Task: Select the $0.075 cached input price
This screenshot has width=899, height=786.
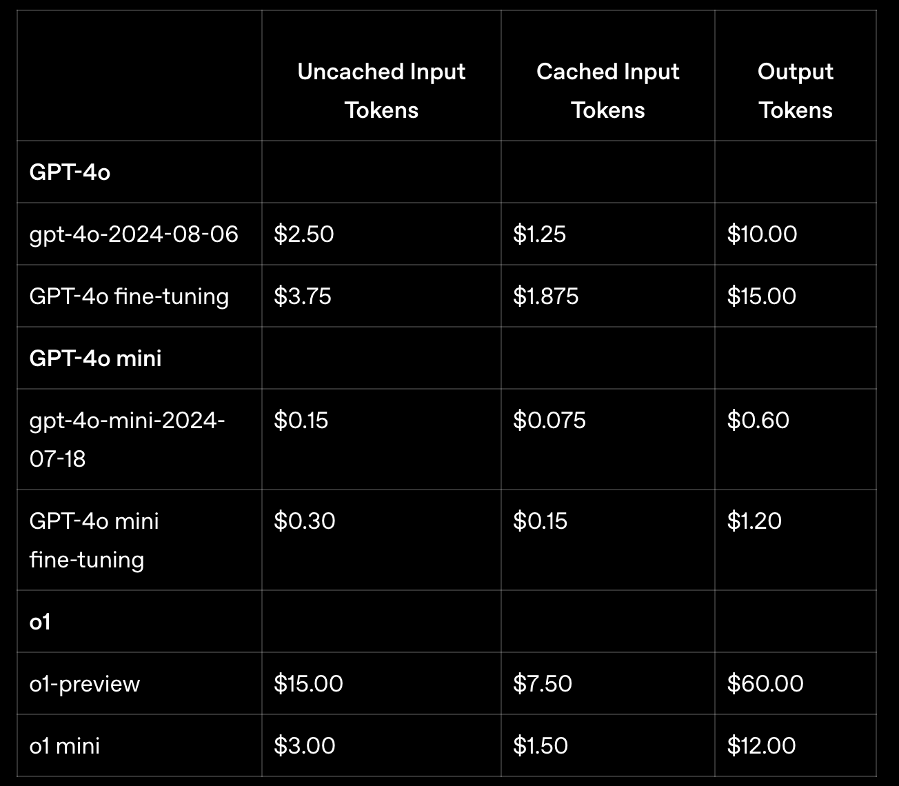Action: [549, 421]
